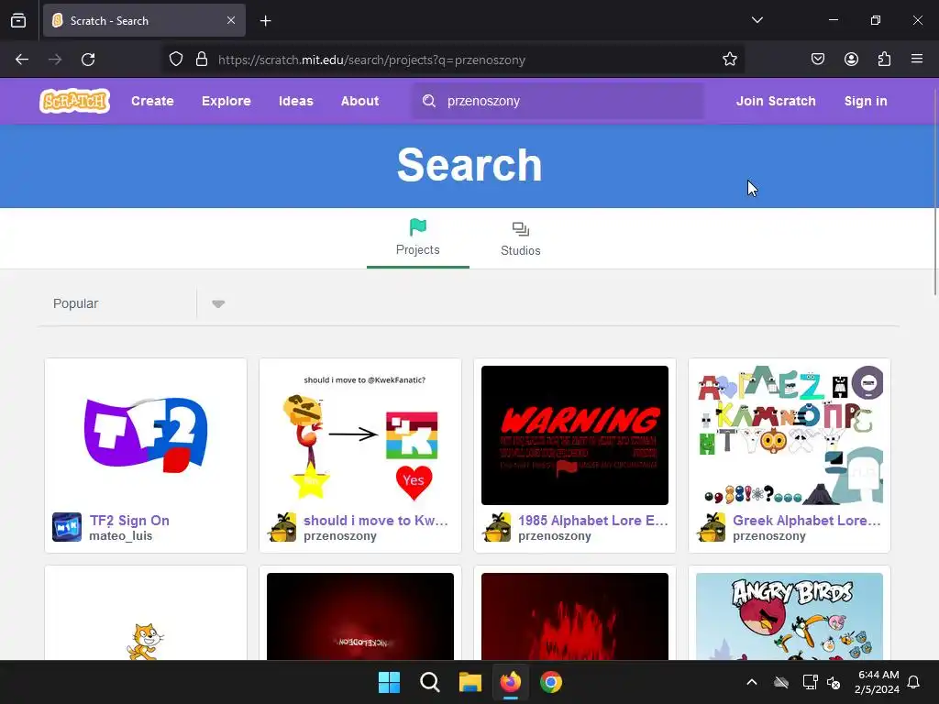939x704 pixels.
Task: Open the Scratch cat project thumbnail
Action: pos(146,617)
